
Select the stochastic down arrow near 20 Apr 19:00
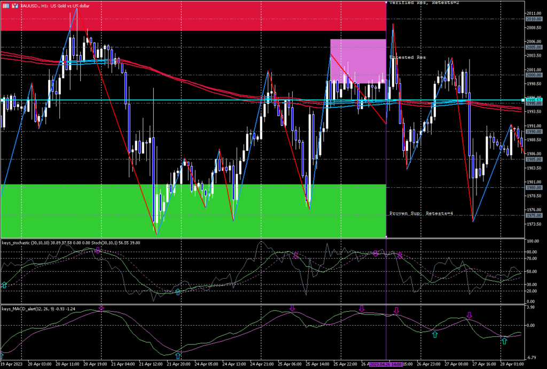click(x=98, y=250)
